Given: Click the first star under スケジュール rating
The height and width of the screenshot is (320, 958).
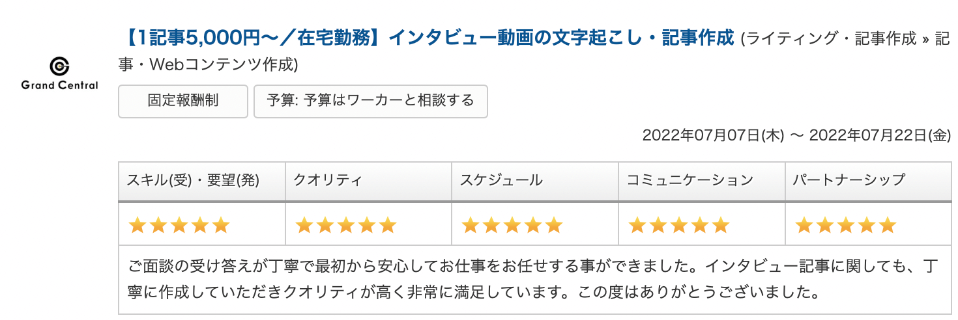Looking at the screenshot, I should tap(471, 225).
